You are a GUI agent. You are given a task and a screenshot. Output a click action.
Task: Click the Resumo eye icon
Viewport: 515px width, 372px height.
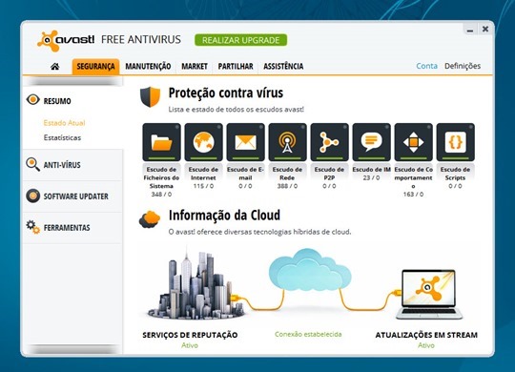click(x=32, y=99)
